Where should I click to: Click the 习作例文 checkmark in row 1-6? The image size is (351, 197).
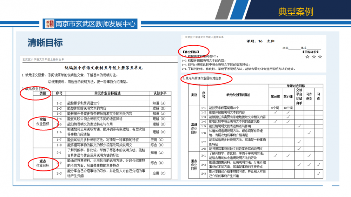pyautogui.click(x=309, y=133)
